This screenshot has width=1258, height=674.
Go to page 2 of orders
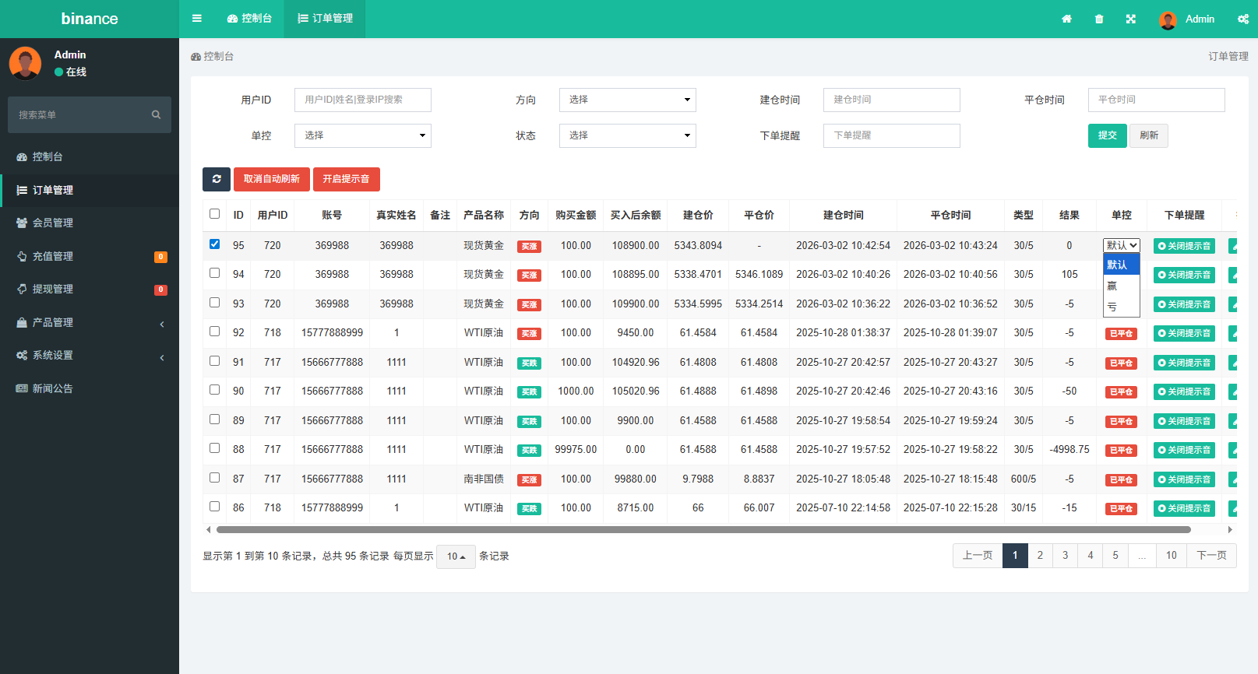(x=1040, y=556)
